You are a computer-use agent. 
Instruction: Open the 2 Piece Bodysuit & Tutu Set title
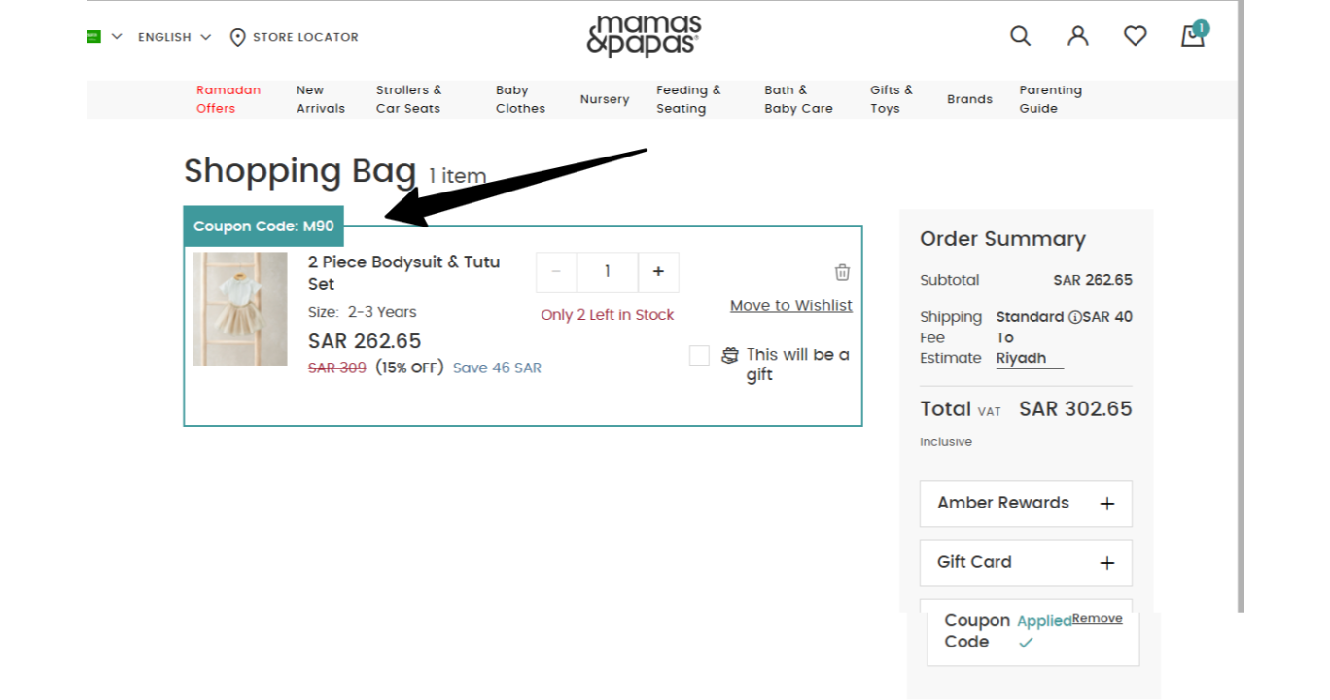pos(404,273)
